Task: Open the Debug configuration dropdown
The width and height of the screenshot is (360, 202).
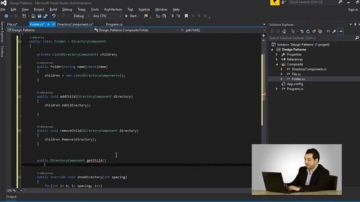Action: [81, 16]
